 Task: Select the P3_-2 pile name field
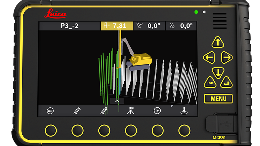[70, 26]
